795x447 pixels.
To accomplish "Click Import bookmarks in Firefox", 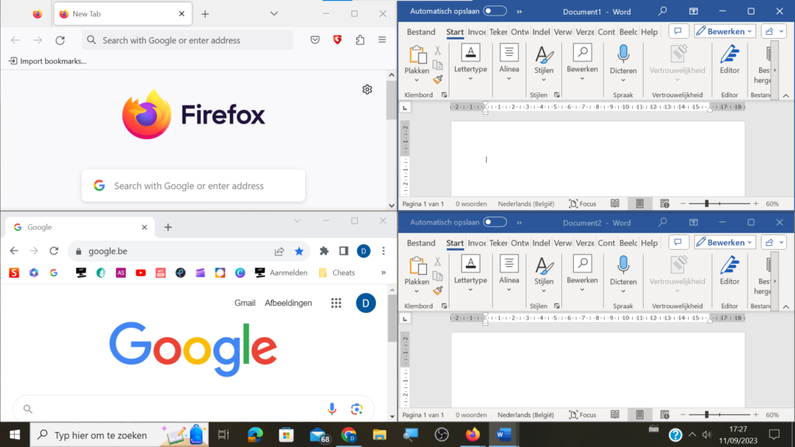I will (47, 61).
